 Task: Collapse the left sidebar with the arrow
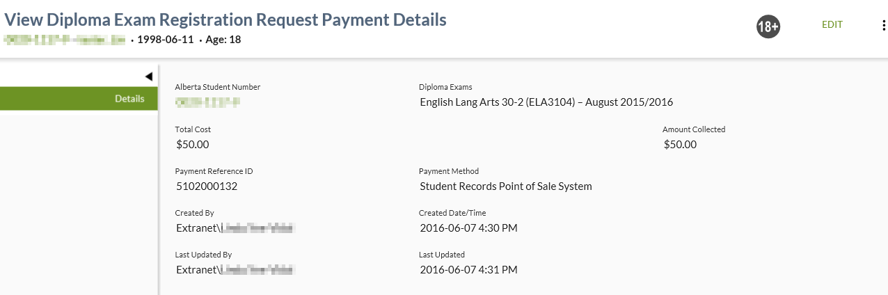148,77
